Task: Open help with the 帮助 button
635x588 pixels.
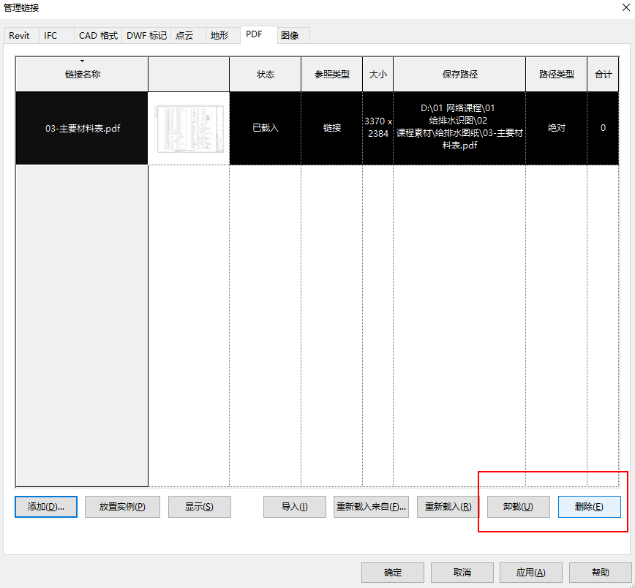Action: point(600,572)
